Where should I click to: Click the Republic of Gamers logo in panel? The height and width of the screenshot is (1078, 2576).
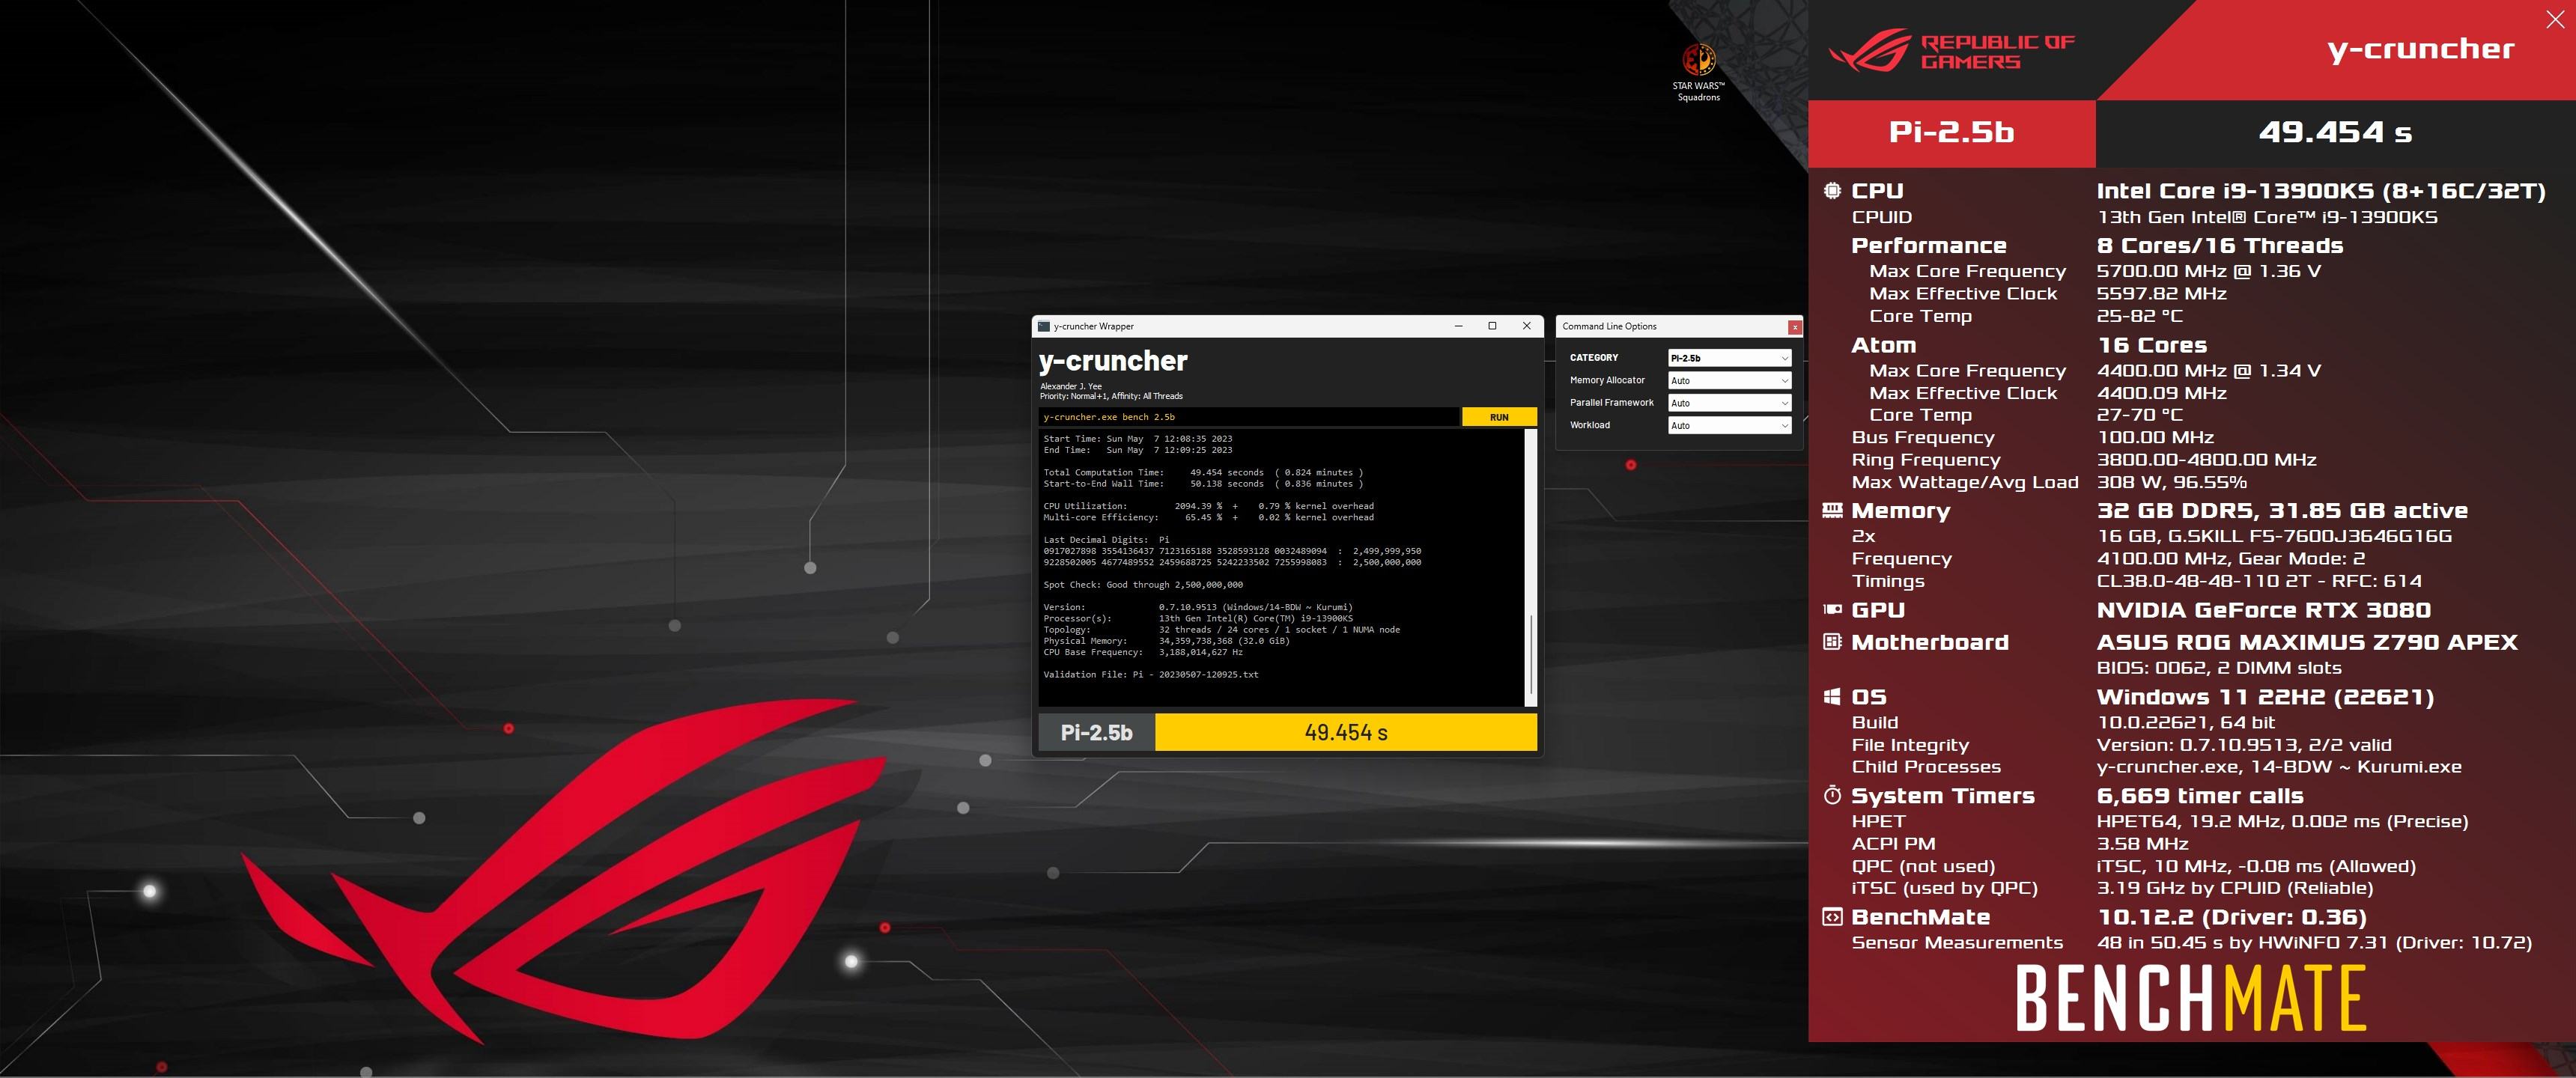1951,51
